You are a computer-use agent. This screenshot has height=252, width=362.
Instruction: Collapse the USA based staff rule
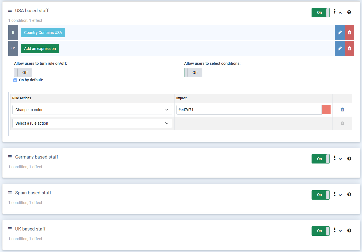pyautogui.click(x=340, y=13)
